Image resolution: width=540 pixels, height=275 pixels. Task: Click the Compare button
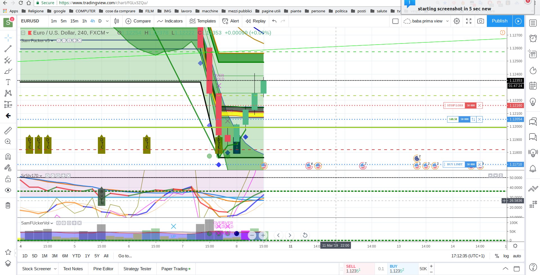pyautogui.click(x=138, y=21)
